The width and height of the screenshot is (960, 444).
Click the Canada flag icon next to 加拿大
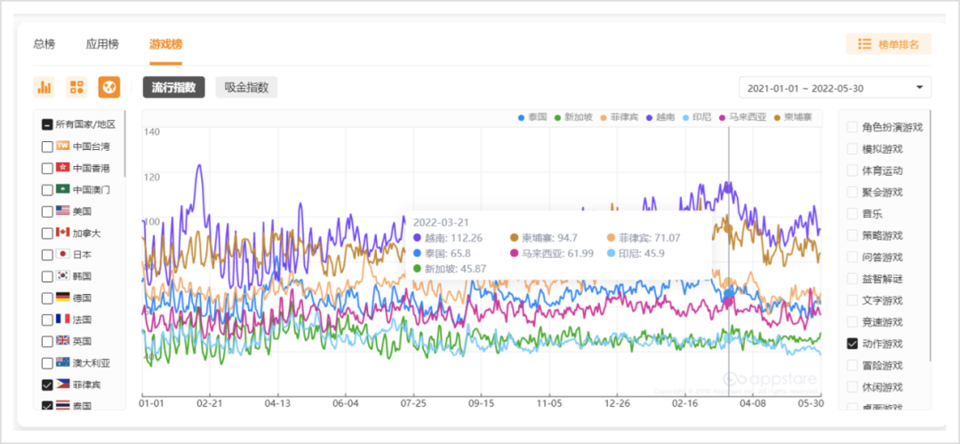[63, 233]
